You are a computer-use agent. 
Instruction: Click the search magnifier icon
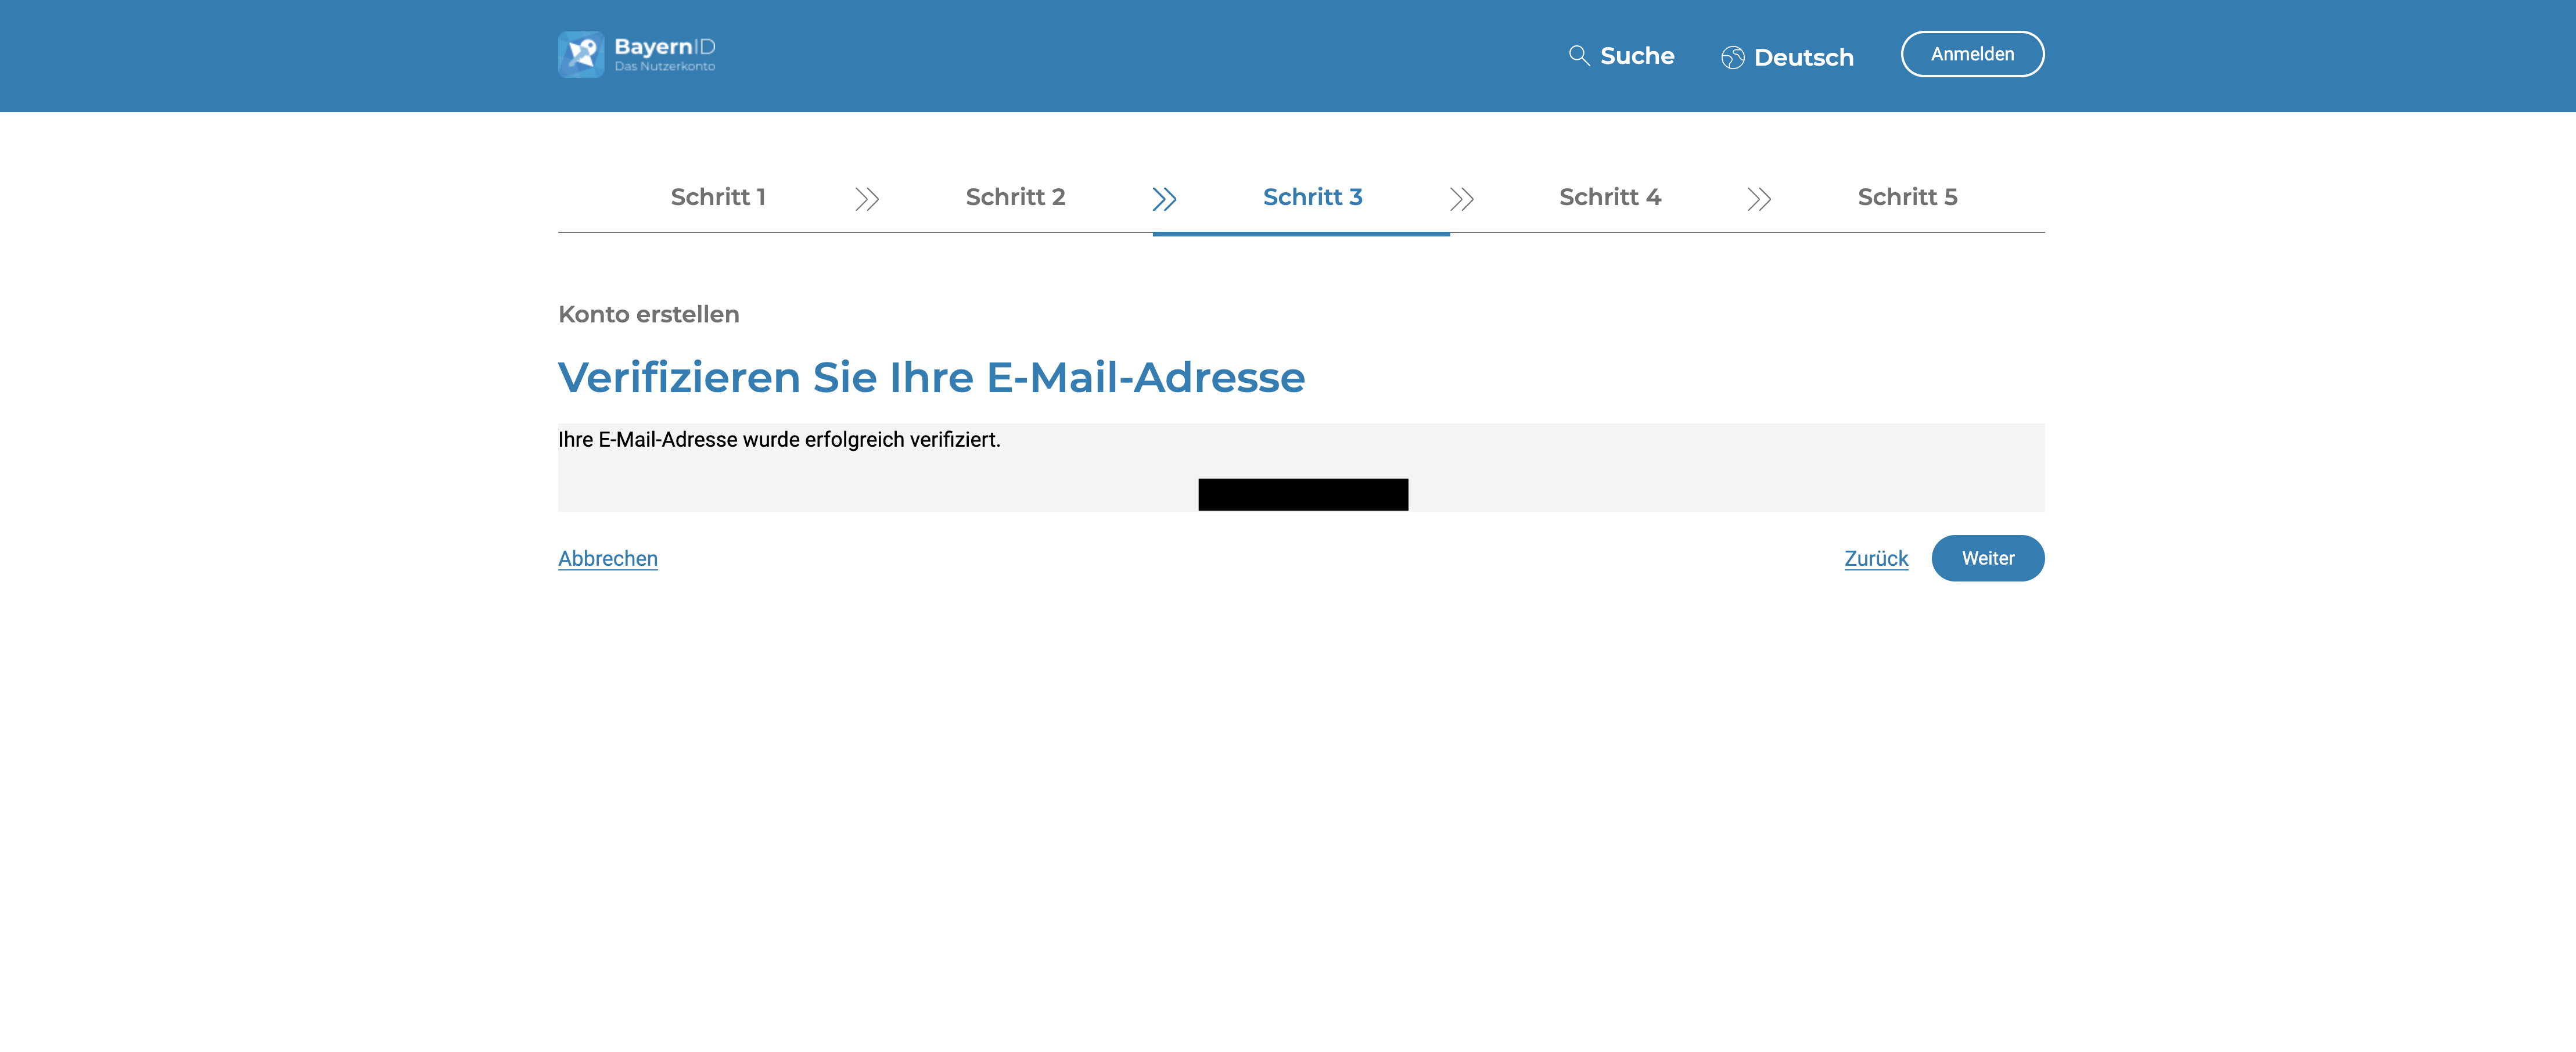point(1579,56)
